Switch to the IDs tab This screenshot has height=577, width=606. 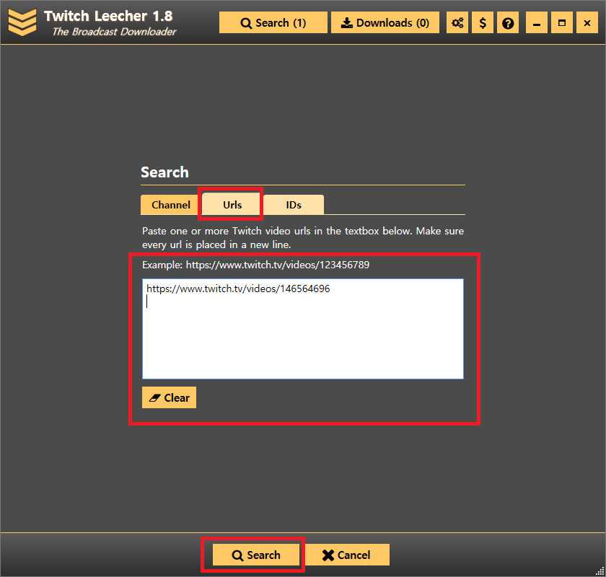click(x=294, y=205)
